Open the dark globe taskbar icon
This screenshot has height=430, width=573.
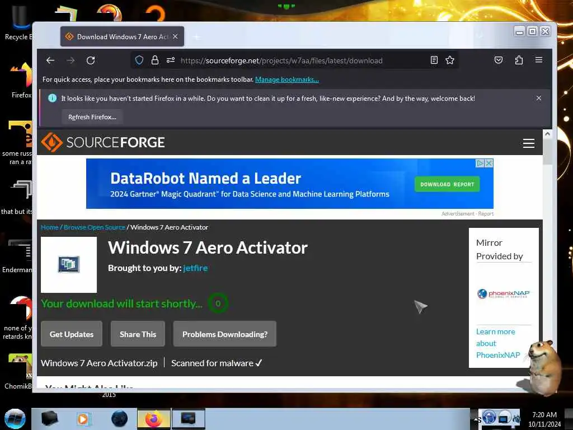[x=119, y=419]
